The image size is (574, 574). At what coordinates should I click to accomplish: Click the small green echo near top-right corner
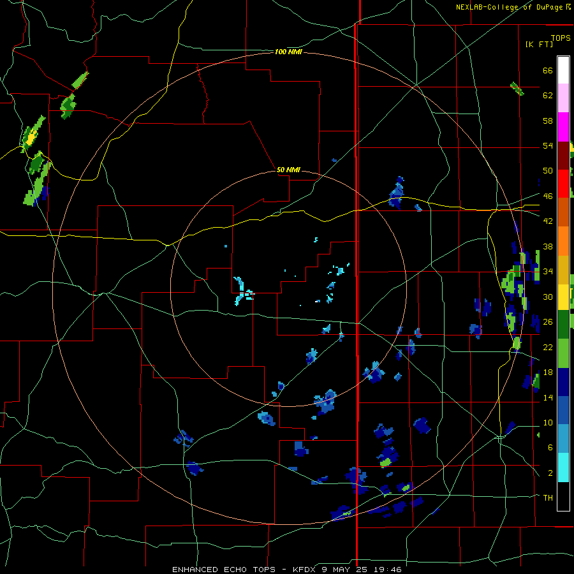[517, 89]
